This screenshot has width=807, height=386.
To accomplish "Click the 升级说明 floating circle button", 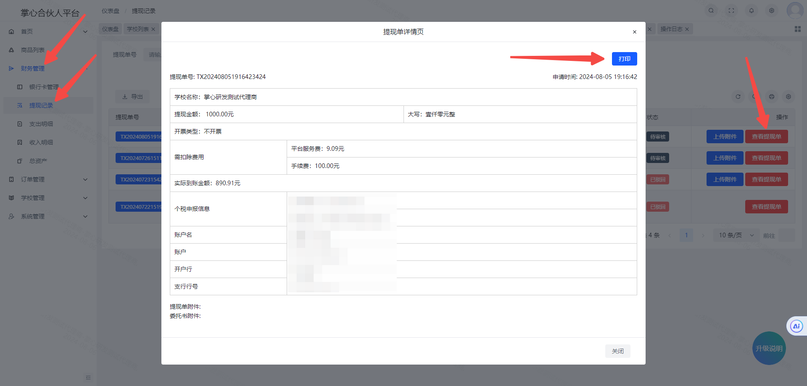I will click(769, 348).
